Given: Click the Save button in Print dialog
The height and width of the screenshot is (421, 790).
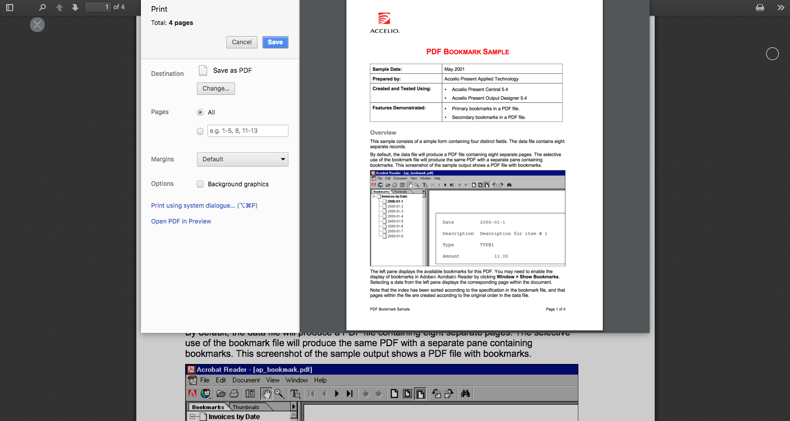Looking at the screenshot, I should click(x=275, y=42).
